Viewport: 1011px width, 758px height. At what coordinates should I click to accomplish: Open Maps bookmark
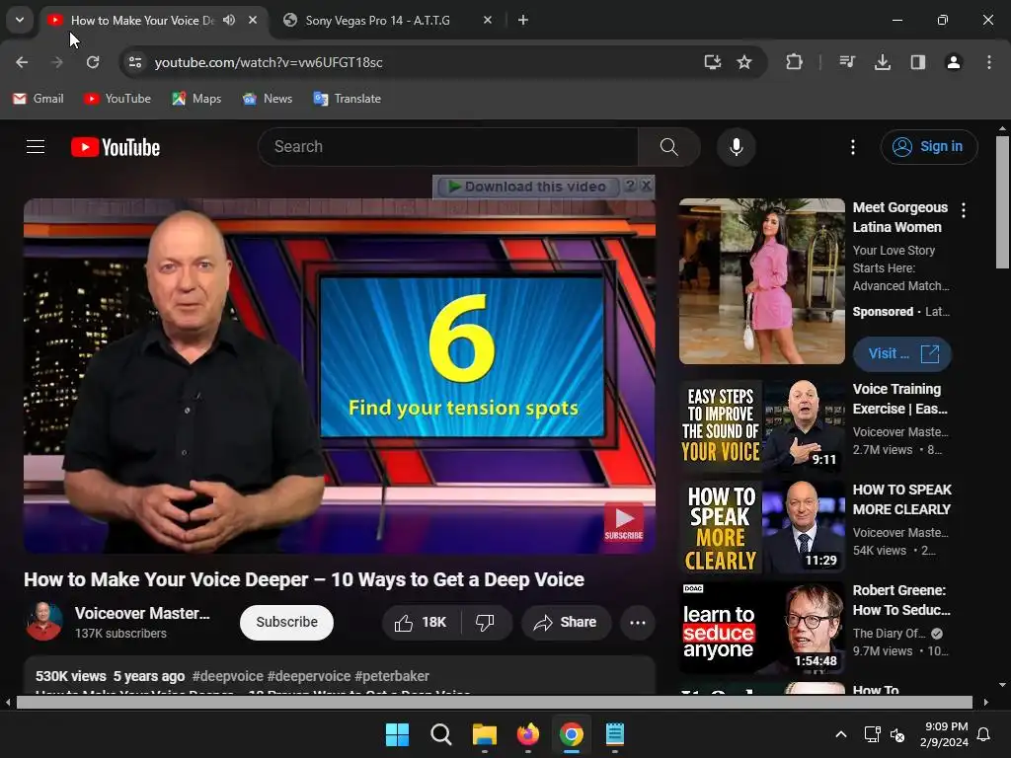pos(196,99)
